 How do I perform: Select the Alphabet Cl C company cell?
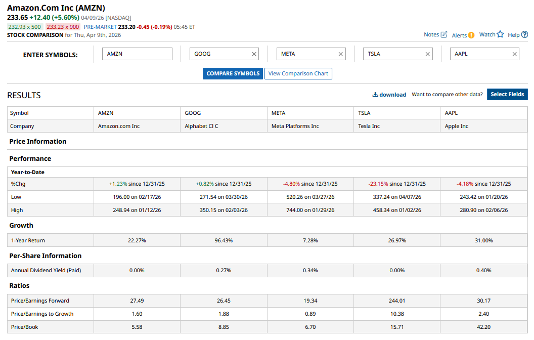pos(202,126)
